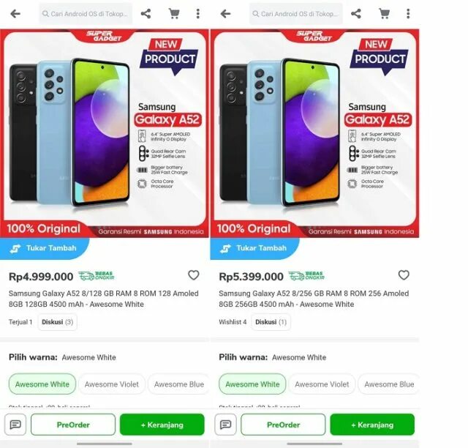Tap share icon on left product page

(146, 13)
